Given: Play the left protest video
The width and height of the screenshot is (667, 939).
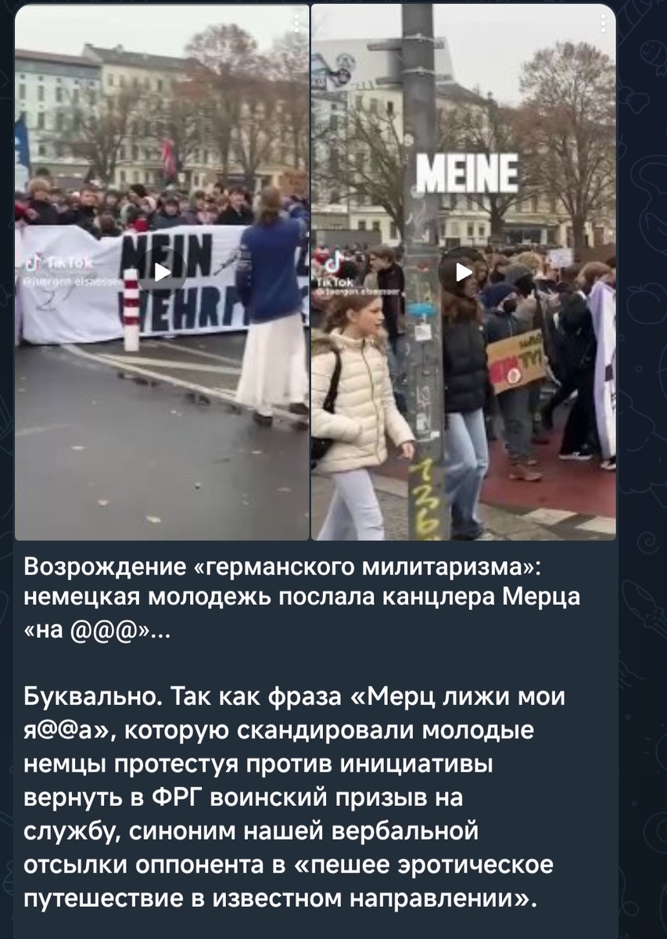Looking at the screenshot, I should click(x=162, y=272).
